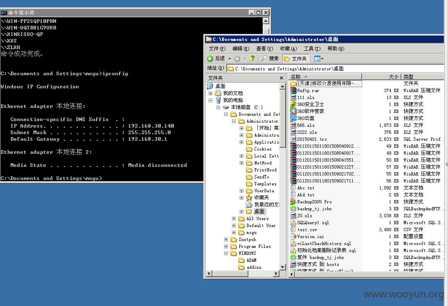Select the Abc.txt file icon
Image resolution: width=448 pixels, height=306 pixels.
click(x=293, y=188)
